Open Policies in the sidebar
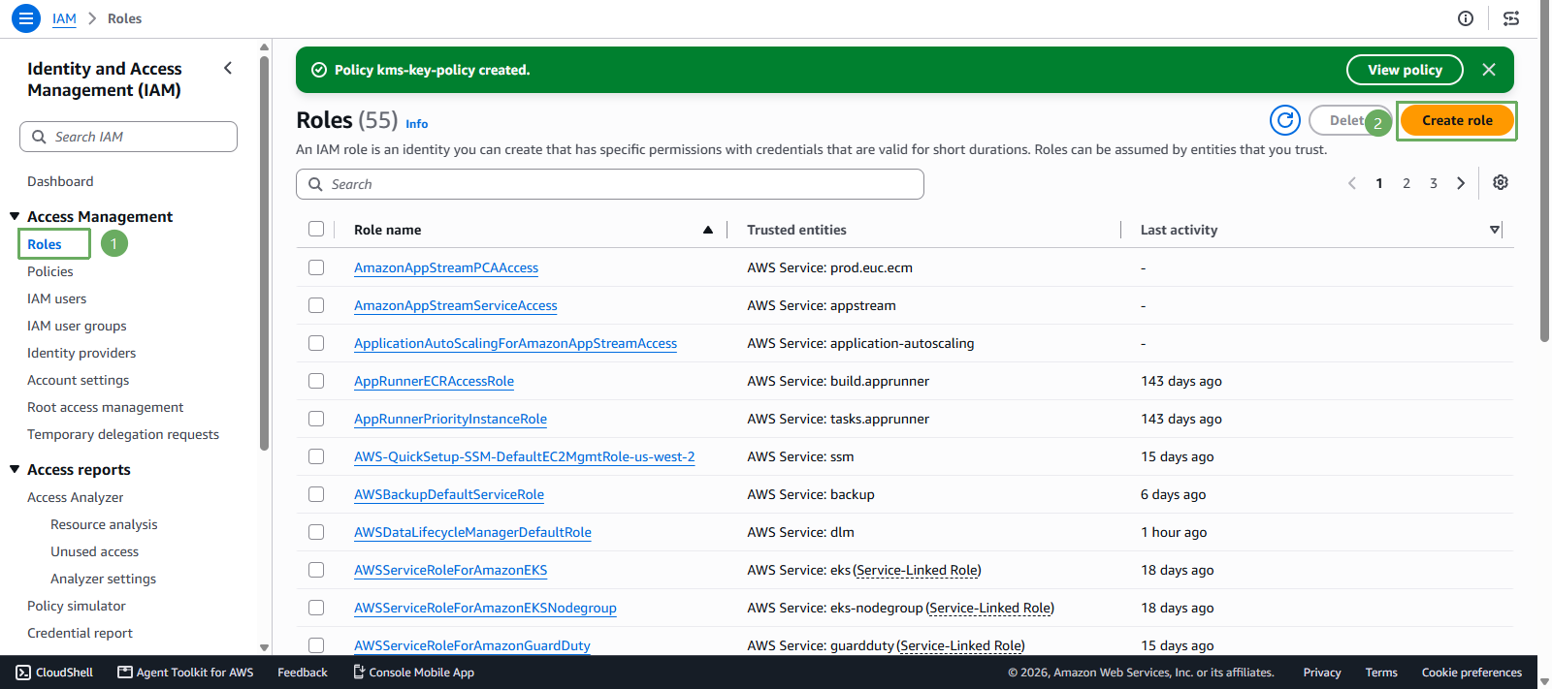This screenshot has width=1552, height=689. (x=50, y=271)
